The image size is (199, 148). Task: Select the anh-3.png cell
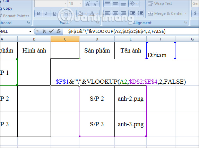(x=131, y=124)
